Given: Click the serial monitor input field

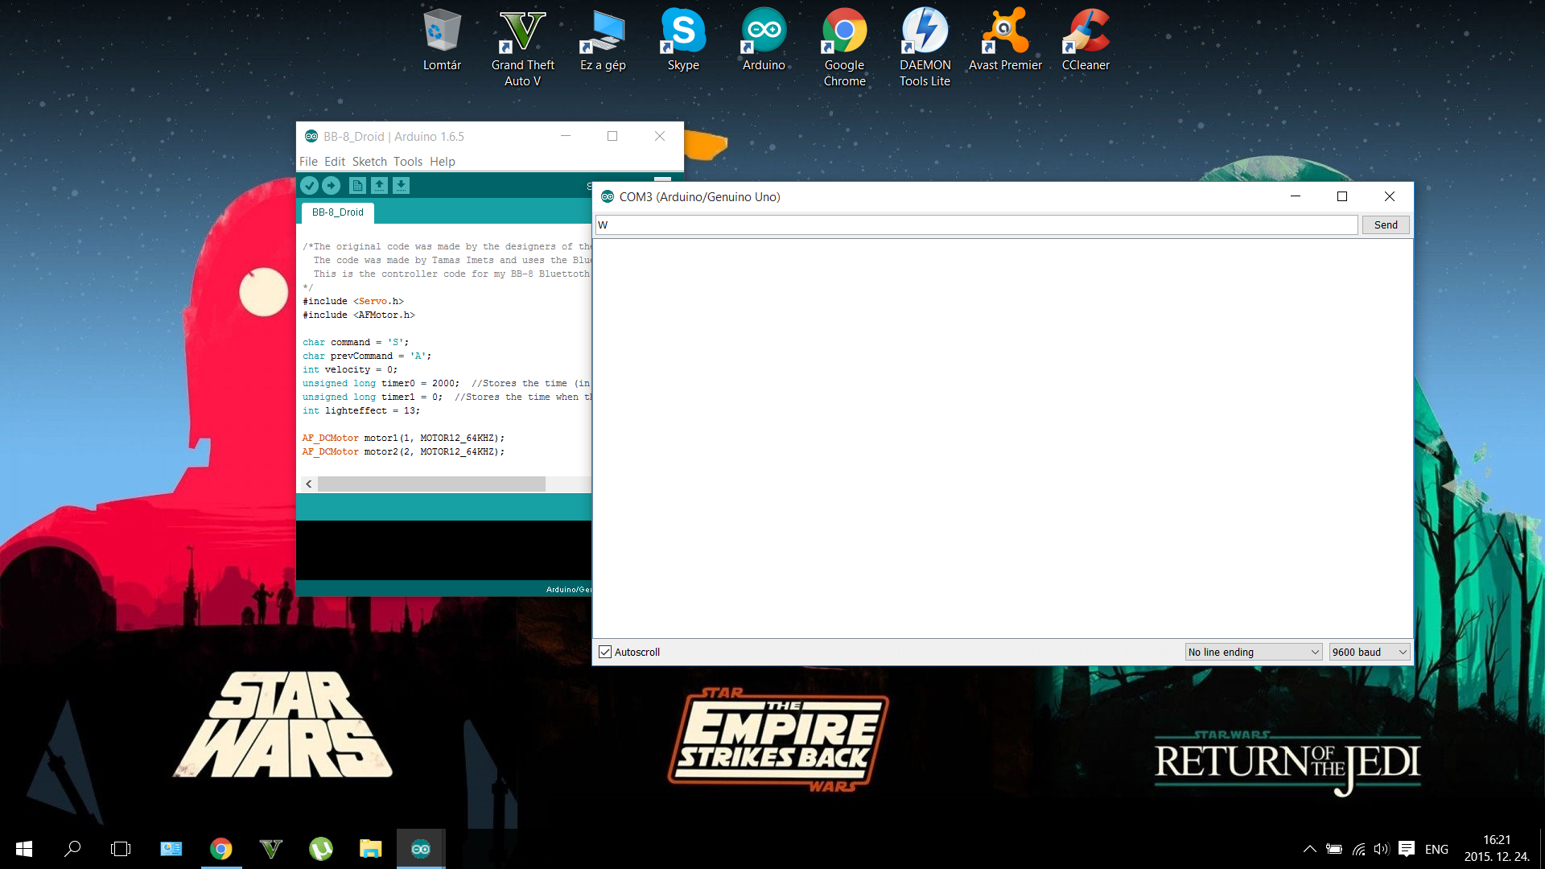Looking at the screenshot, I should pos(975,225).
